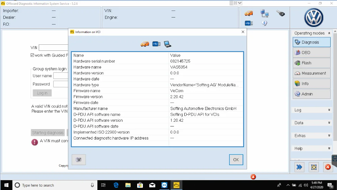Screen dimensions: 337x190
Task: Select the USB interface icon in VCI dialog
Action: pyautogui.click(x=156, y=44)
